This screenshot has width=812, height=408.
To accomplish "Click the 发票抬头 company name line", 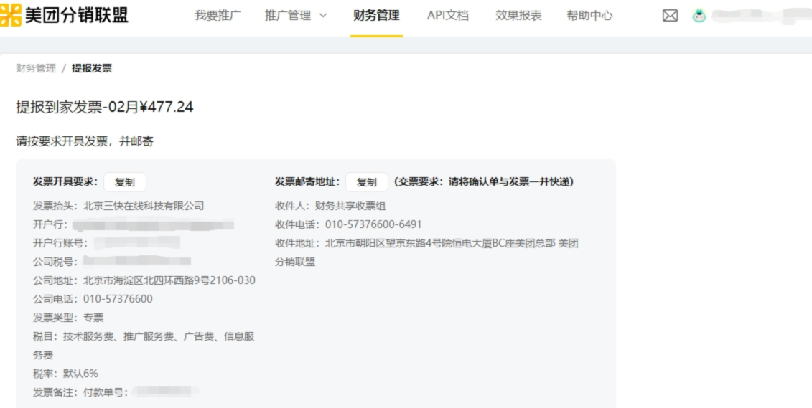I will click(x=118, y=206).
